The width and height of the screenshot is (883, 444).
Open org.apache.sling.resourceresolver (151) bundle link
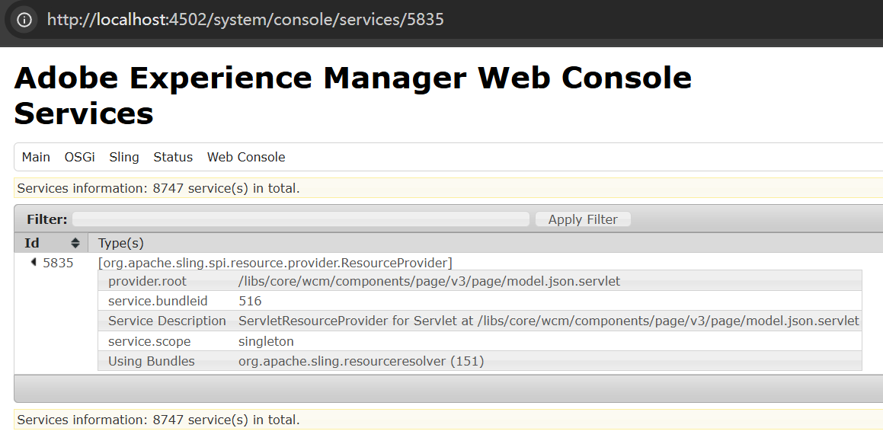click(361, 361)
